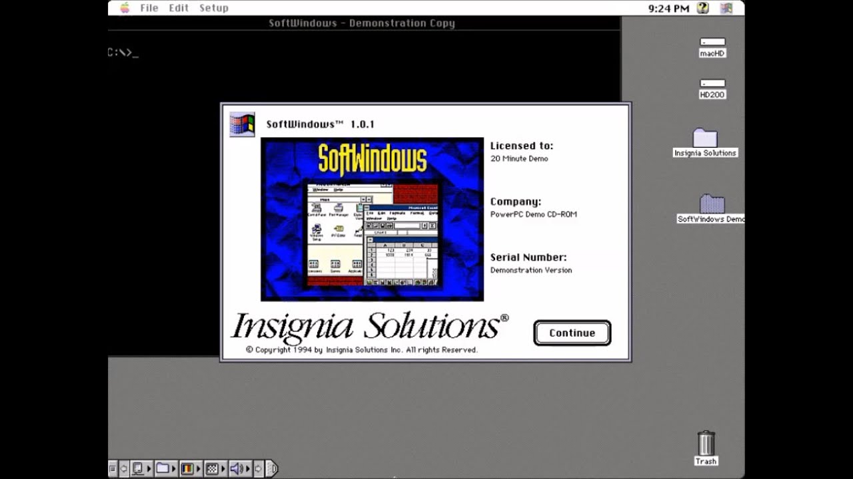Click Control Strip right scroll arrow
The height and width of the screenshot is (479, 853).
(258, 468)
